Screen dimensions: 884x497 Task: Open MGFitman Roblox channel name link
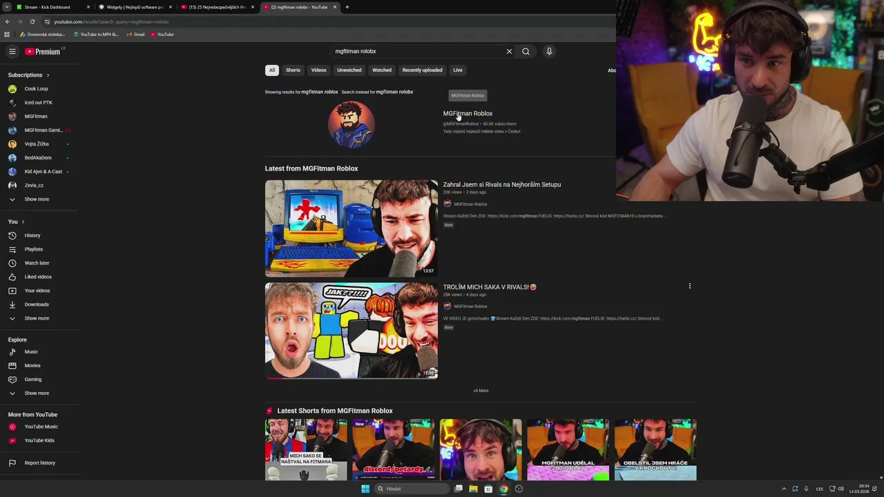(x=468, y=113)
